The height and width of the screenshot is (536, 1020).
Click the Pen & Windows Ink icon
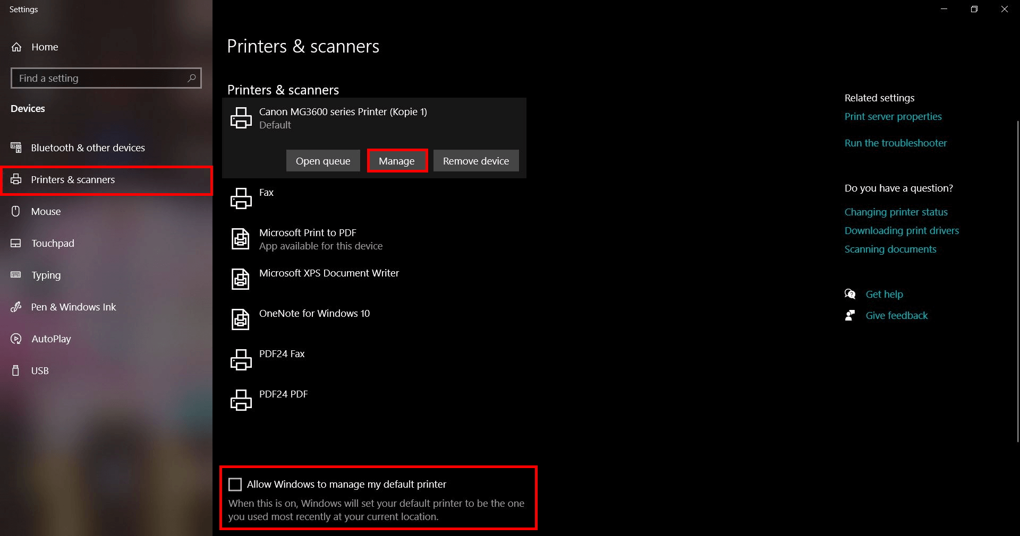click(x=16, y=307)
